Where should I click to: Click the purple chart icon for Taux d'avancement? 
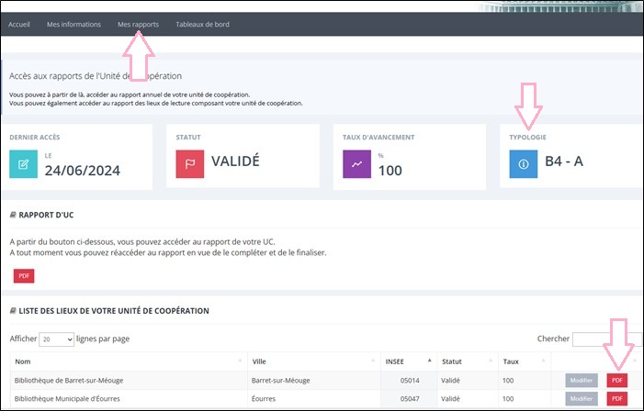[x=356, y=165]
